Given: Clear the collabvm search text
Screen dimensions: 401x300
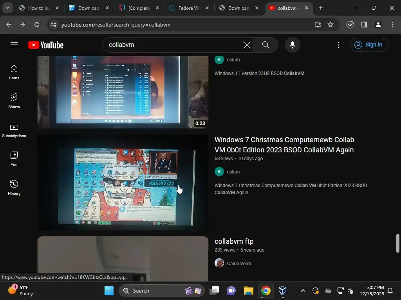Looking at the screenshot, I should [247, 45].
